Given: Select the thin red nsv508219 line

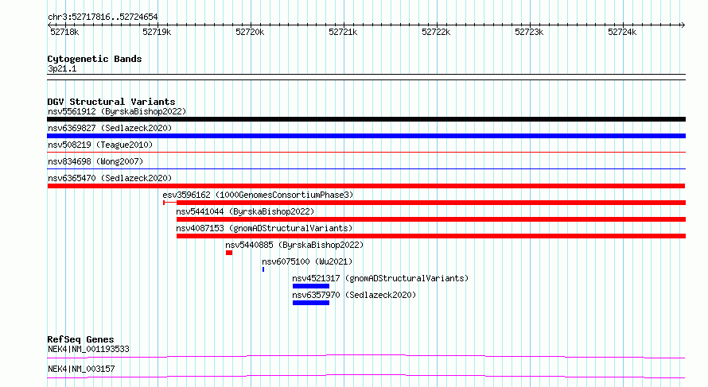Looking at the screenshot, I should tap(366, 153).
